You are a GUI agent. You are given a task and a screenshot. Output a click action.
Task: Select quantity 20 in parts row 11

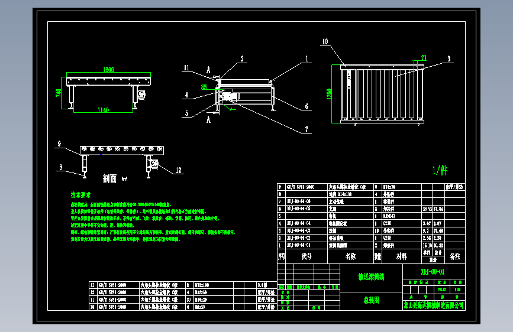click(x=189, y=300)
